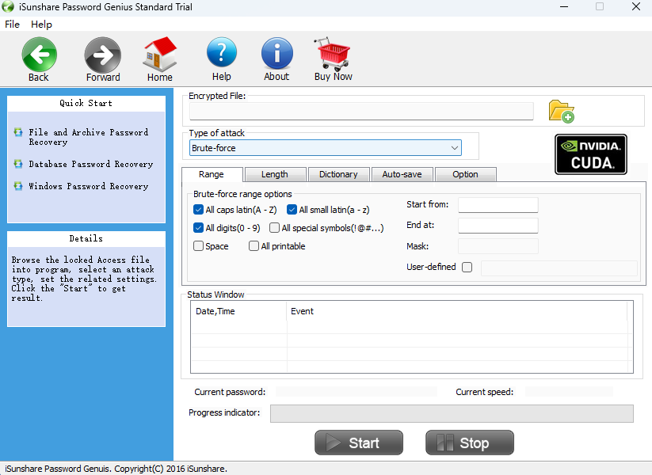Open the Auto-save tab
652x475 pixels.
tap(402, 174)
